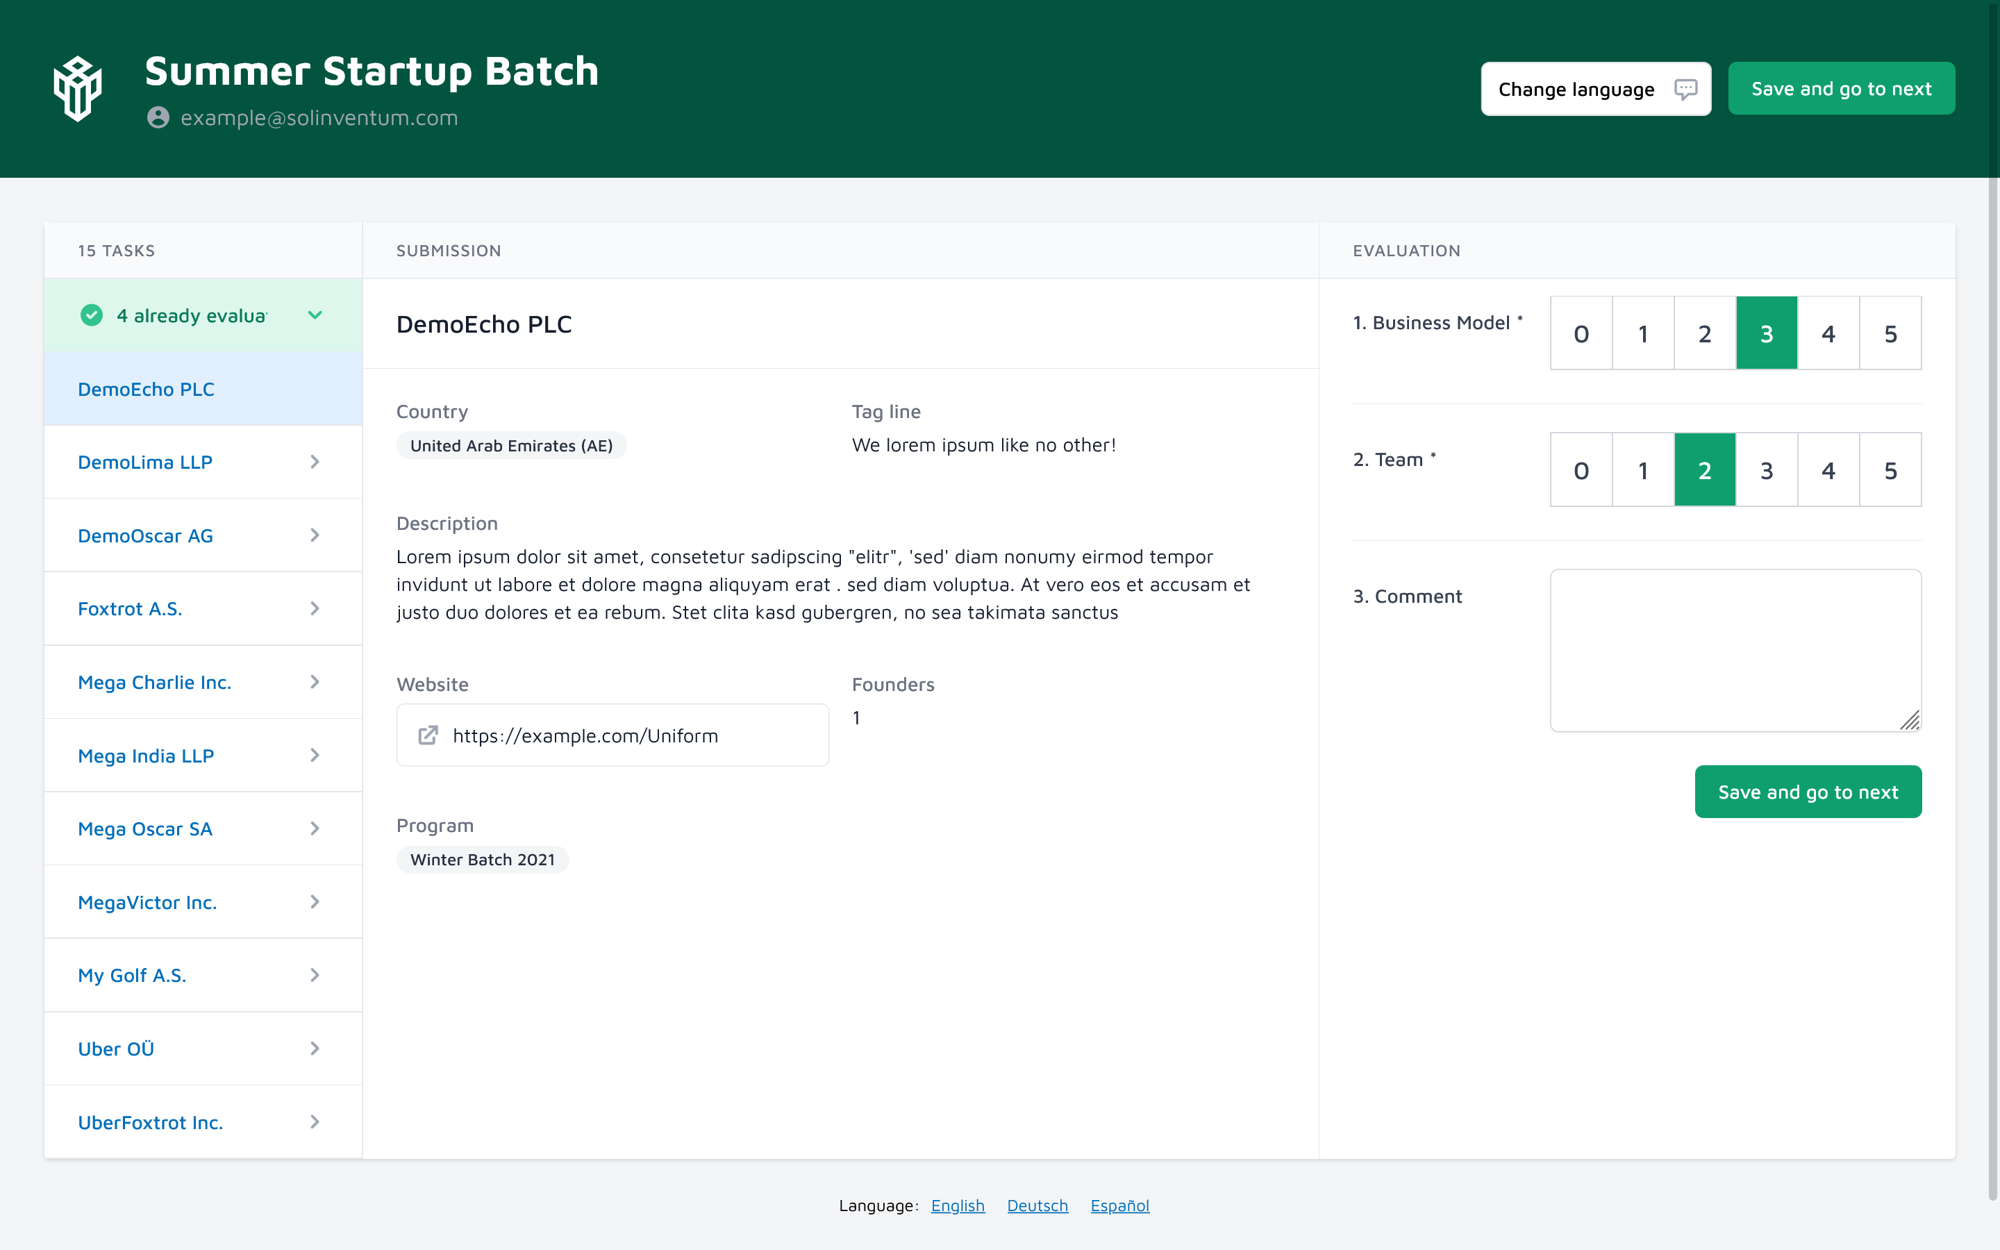Change the Team rating to 4
2000x1250 pixels.
tap(1828, 469)
